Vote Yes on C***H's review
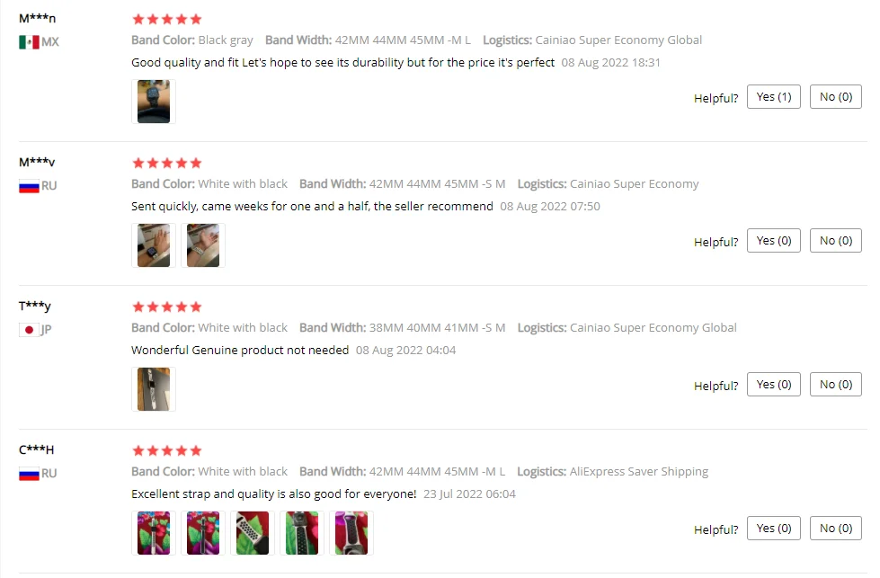This screenshot has height=578, width=880. 773,528
